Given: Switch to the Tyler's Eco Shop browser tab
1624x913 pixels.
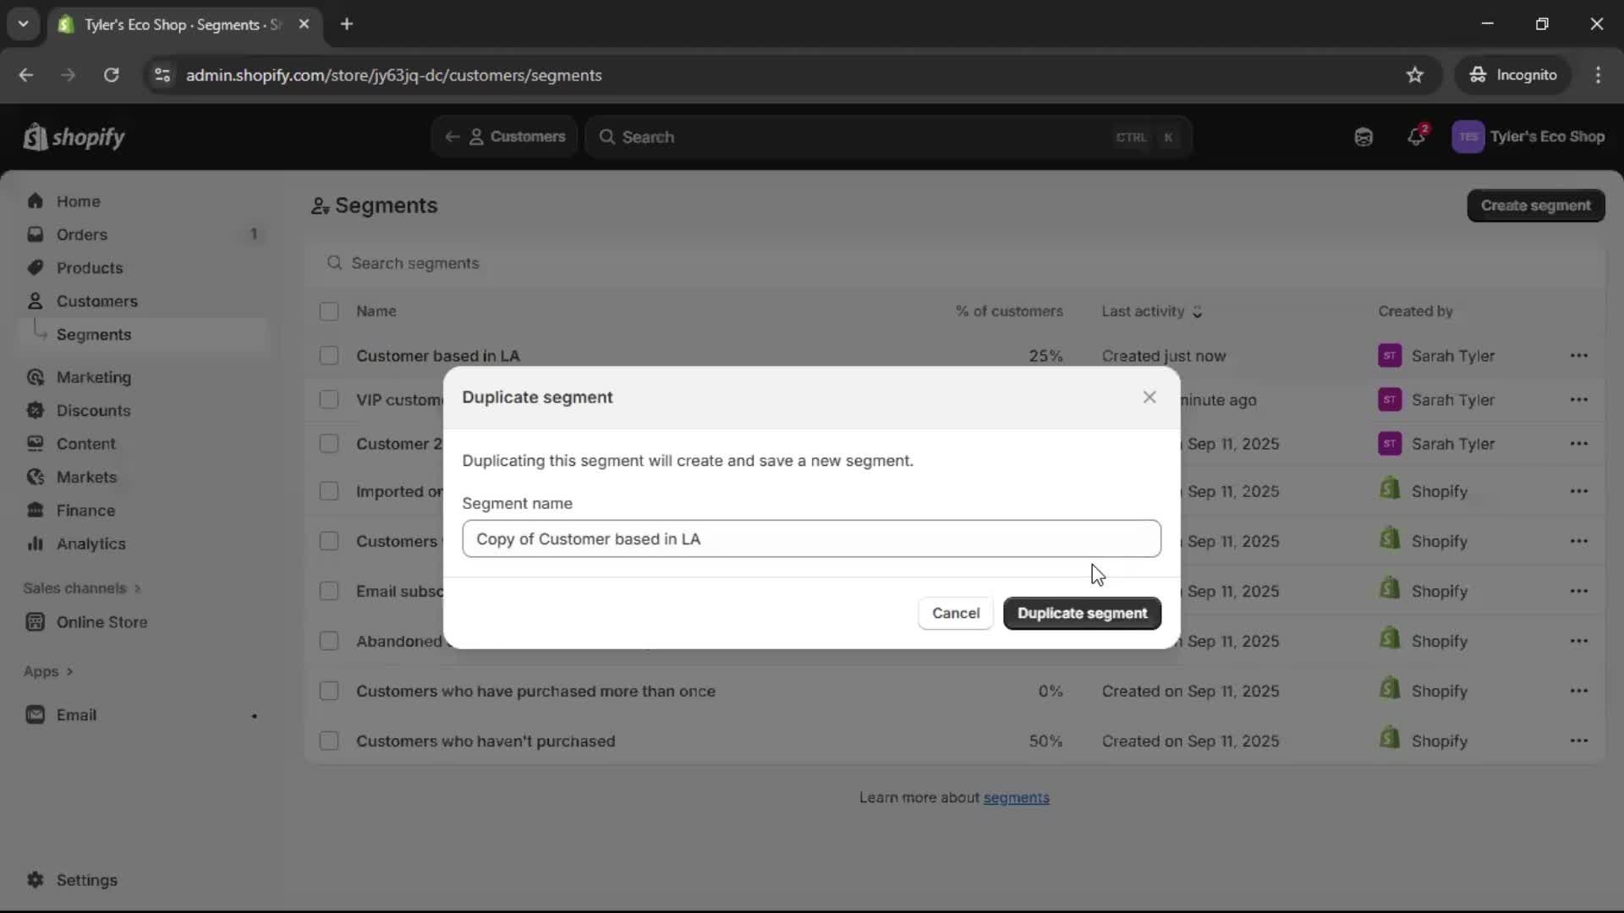Looking at the screenshot, I should (169, 25).
